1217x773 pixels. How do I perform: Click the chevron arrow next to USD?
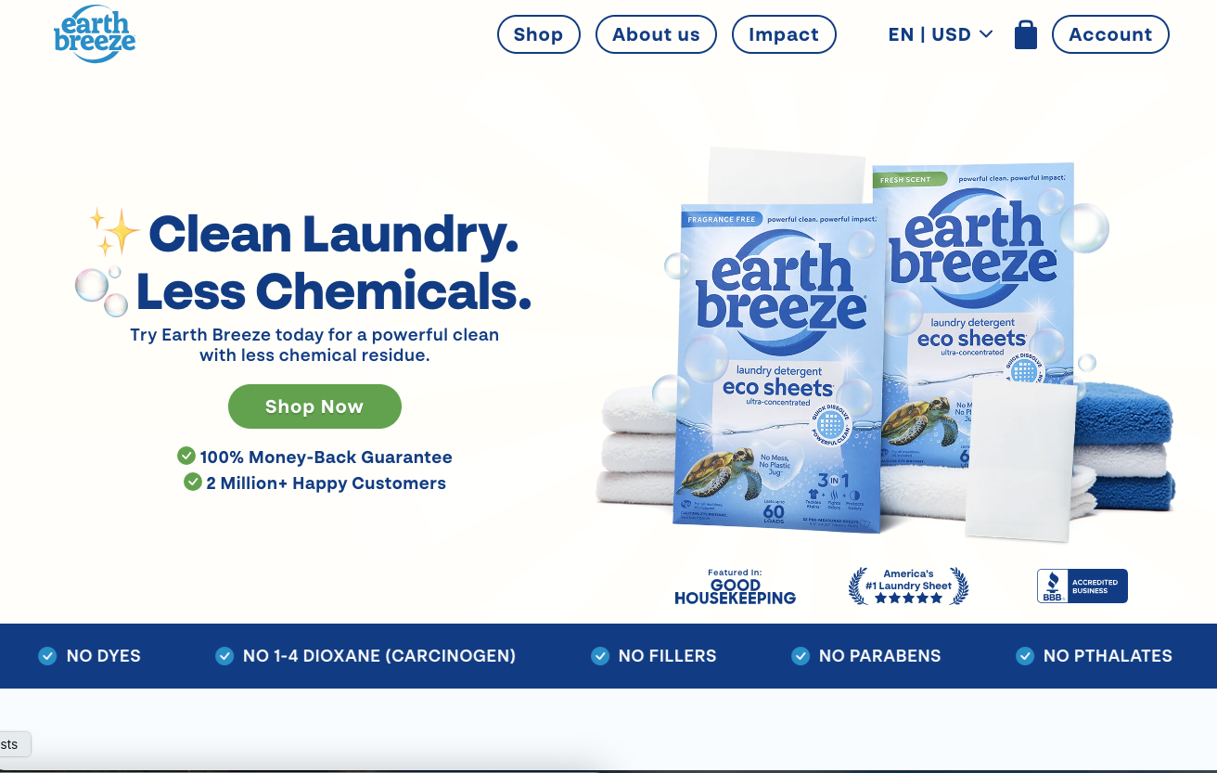click(986, 34)
